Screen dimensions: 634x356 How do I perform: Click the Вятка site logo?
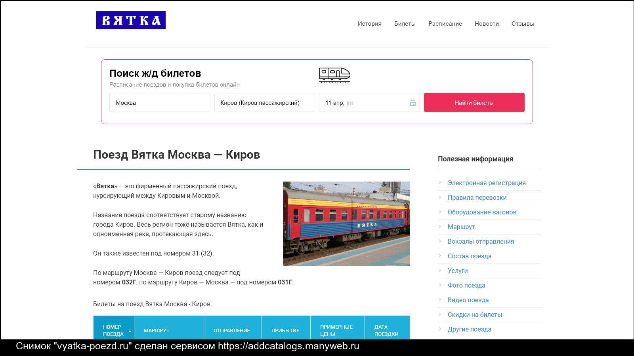tap(131, 20)
